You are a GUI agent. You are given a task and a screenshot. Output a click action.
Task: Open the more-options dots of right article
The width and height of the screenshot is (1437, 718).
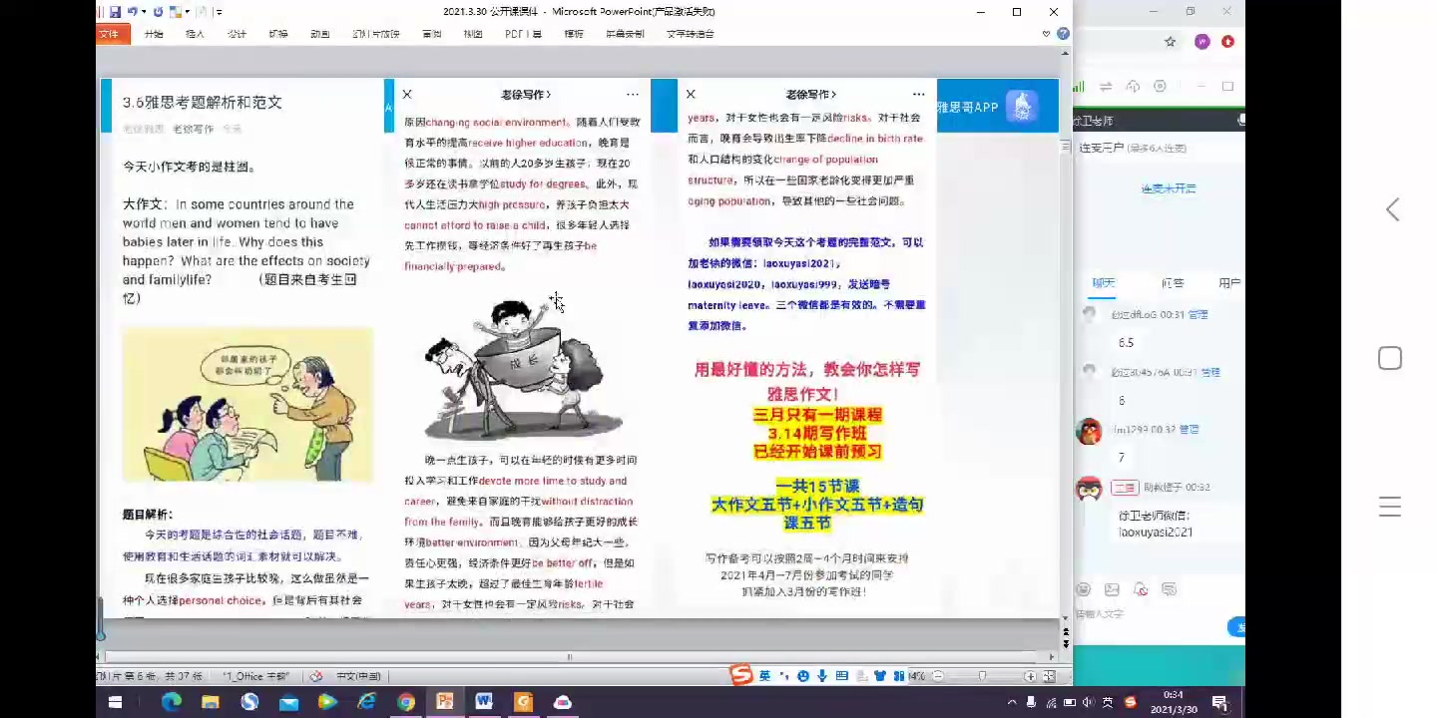[917, 94]
